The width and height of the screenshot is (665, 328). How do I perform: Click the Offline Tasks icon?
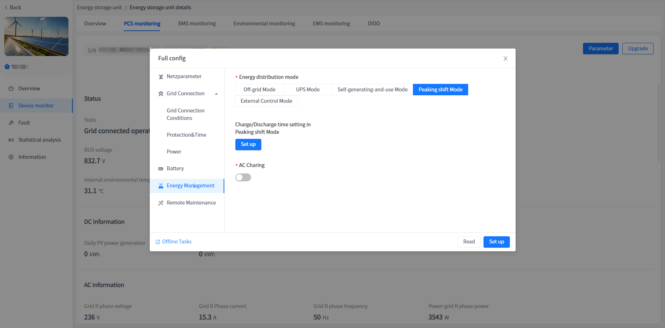(158, 242)
